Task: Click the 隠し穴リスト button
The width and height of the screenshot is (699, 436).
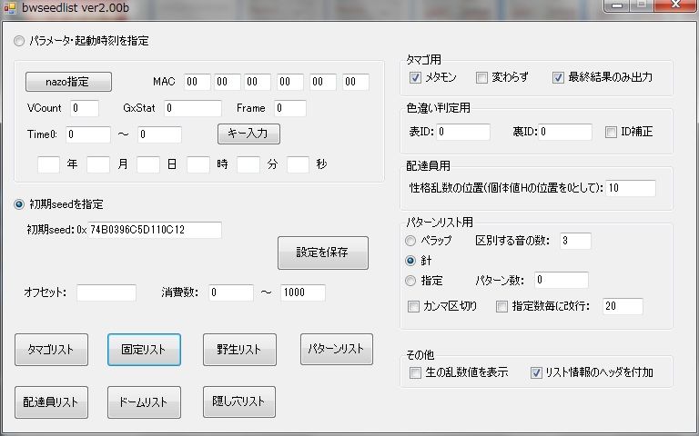Action: (x=239, y=401)
